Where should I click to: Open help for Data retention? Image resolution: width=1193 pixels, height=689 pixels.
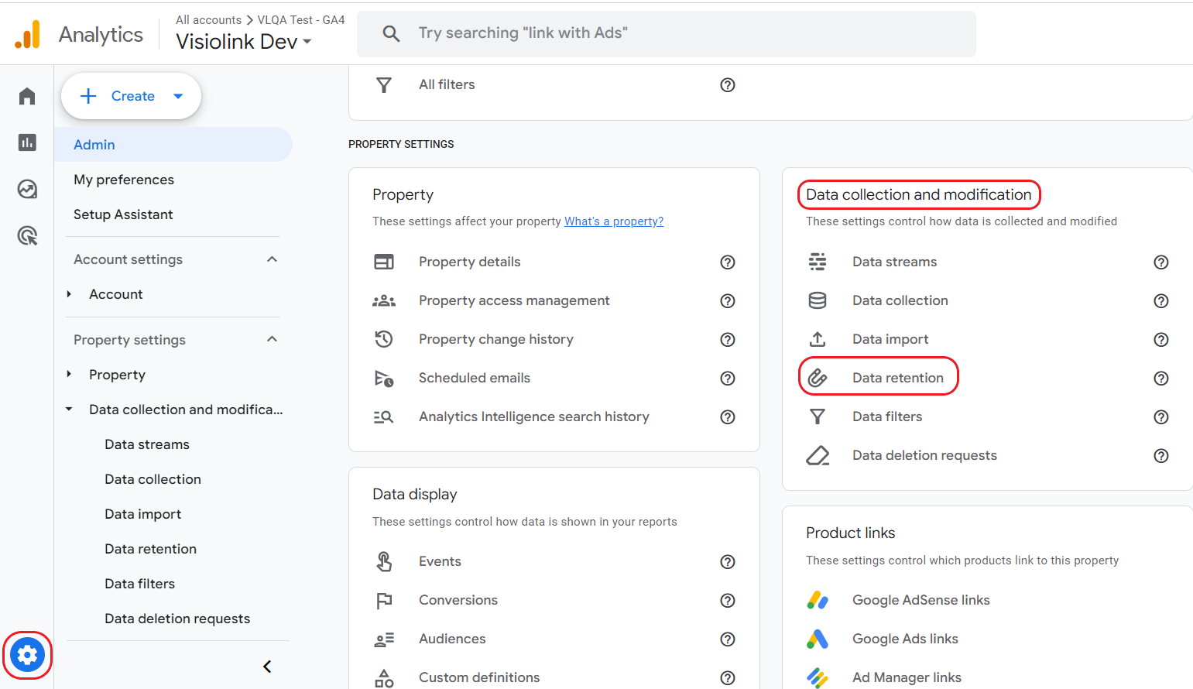(x=1161, y=379)
